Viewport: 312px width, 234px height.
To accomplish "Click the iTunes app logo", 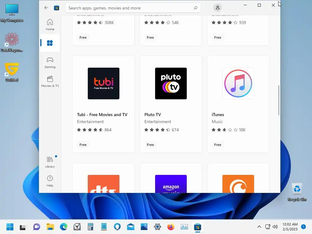I will (238, 83).
